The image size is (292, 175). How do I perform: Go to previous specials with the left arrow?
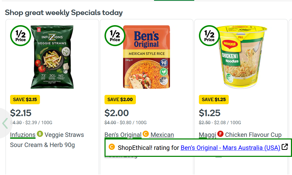5,123
